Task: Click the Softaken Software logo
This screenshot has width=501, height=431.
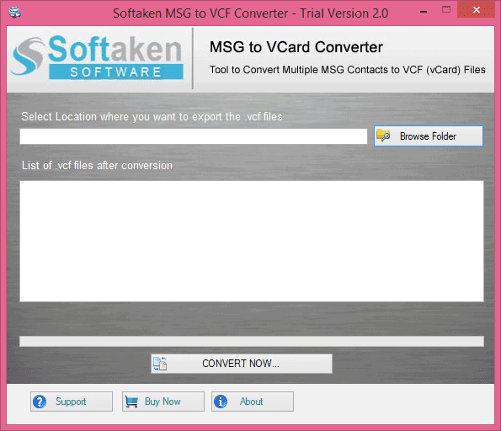Action: [x=97, y=57]
